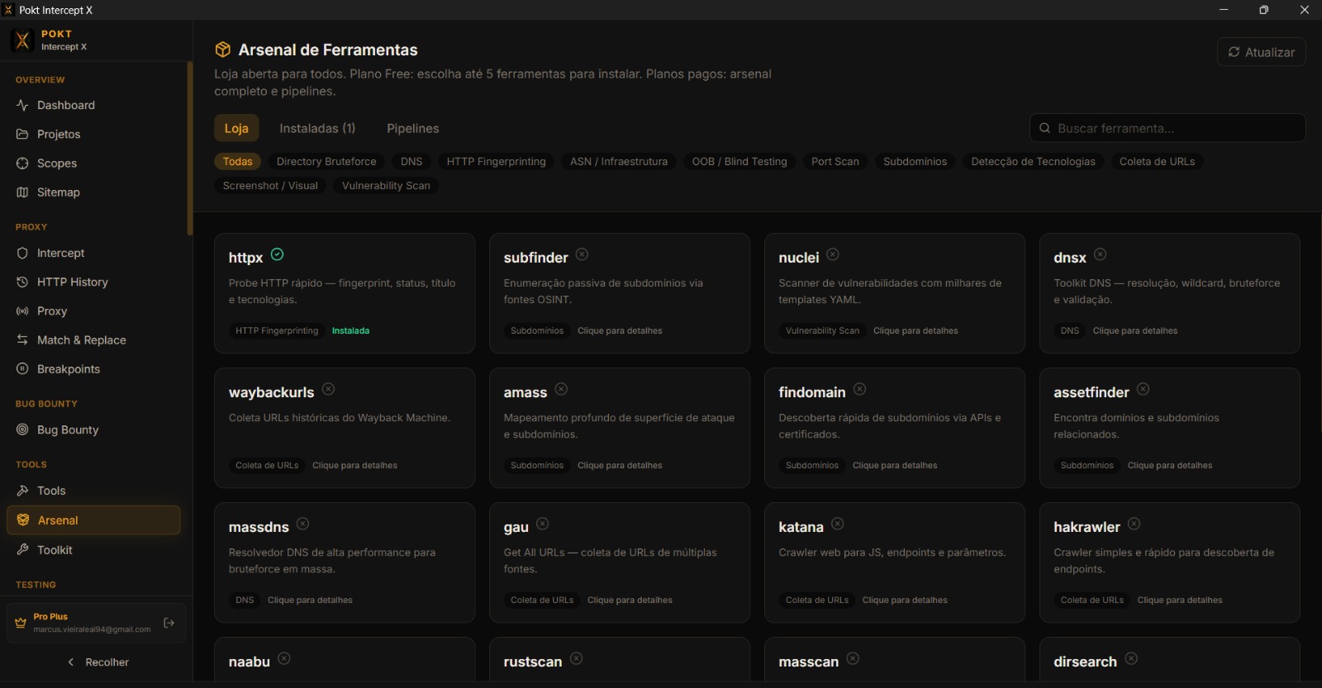Click the installed checkmark icon next to httpx
Screen dimensions: 1322x688
point(278,254)
